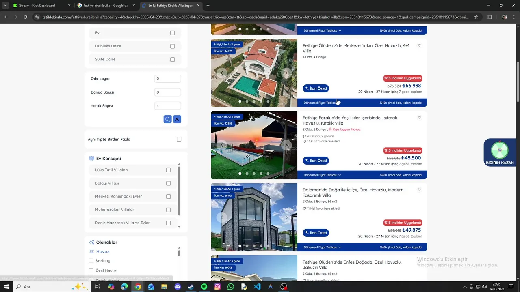Check Balayı Villası concept
The height and width of the screenshot is (292, 520).
[x=169, y=183]
